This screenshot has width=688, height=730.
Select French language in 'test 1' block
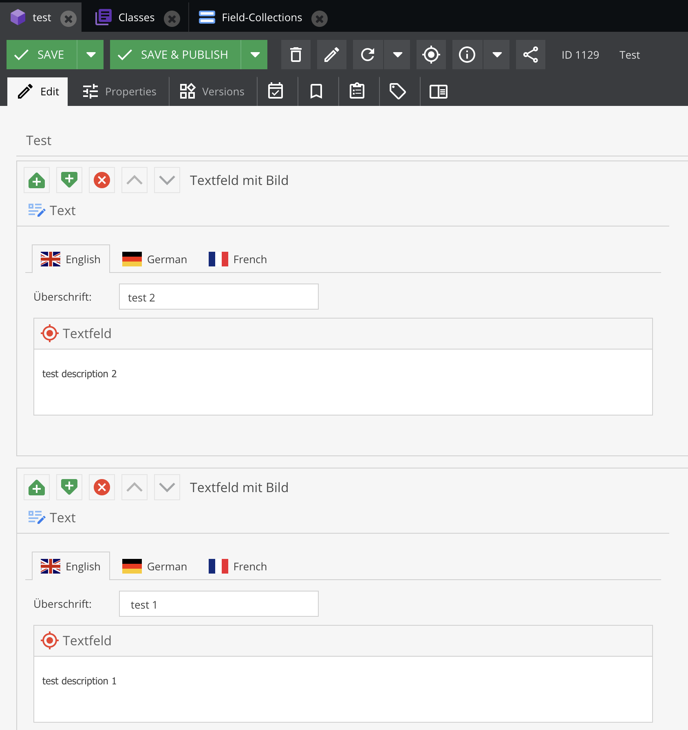(x=238, y=566)
